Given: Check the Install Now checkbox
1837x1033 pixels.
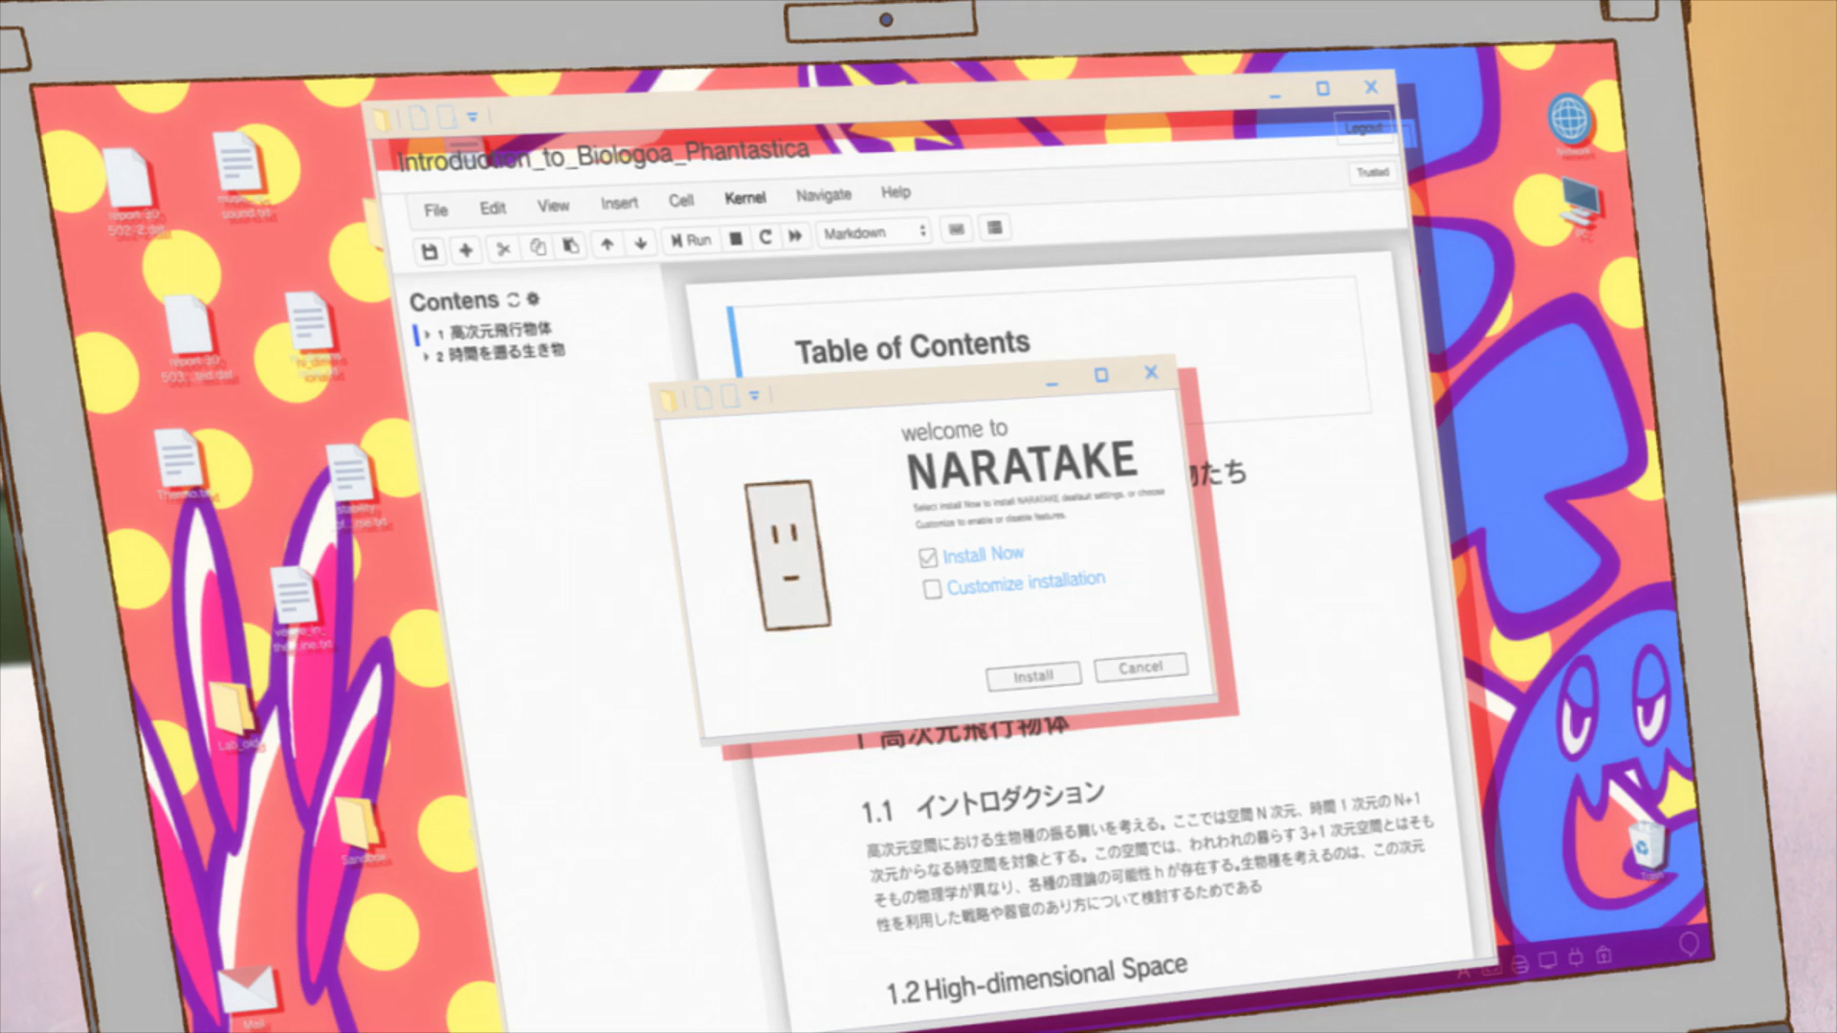Looking at the screenshot, I should pyautogui.click(x=927, y=557).
